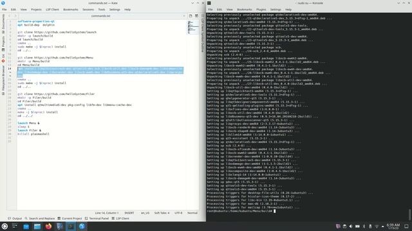The image size is (412, 231).
Task: Open the Bluetooth tray icon
Action: [x=364, y=227]
